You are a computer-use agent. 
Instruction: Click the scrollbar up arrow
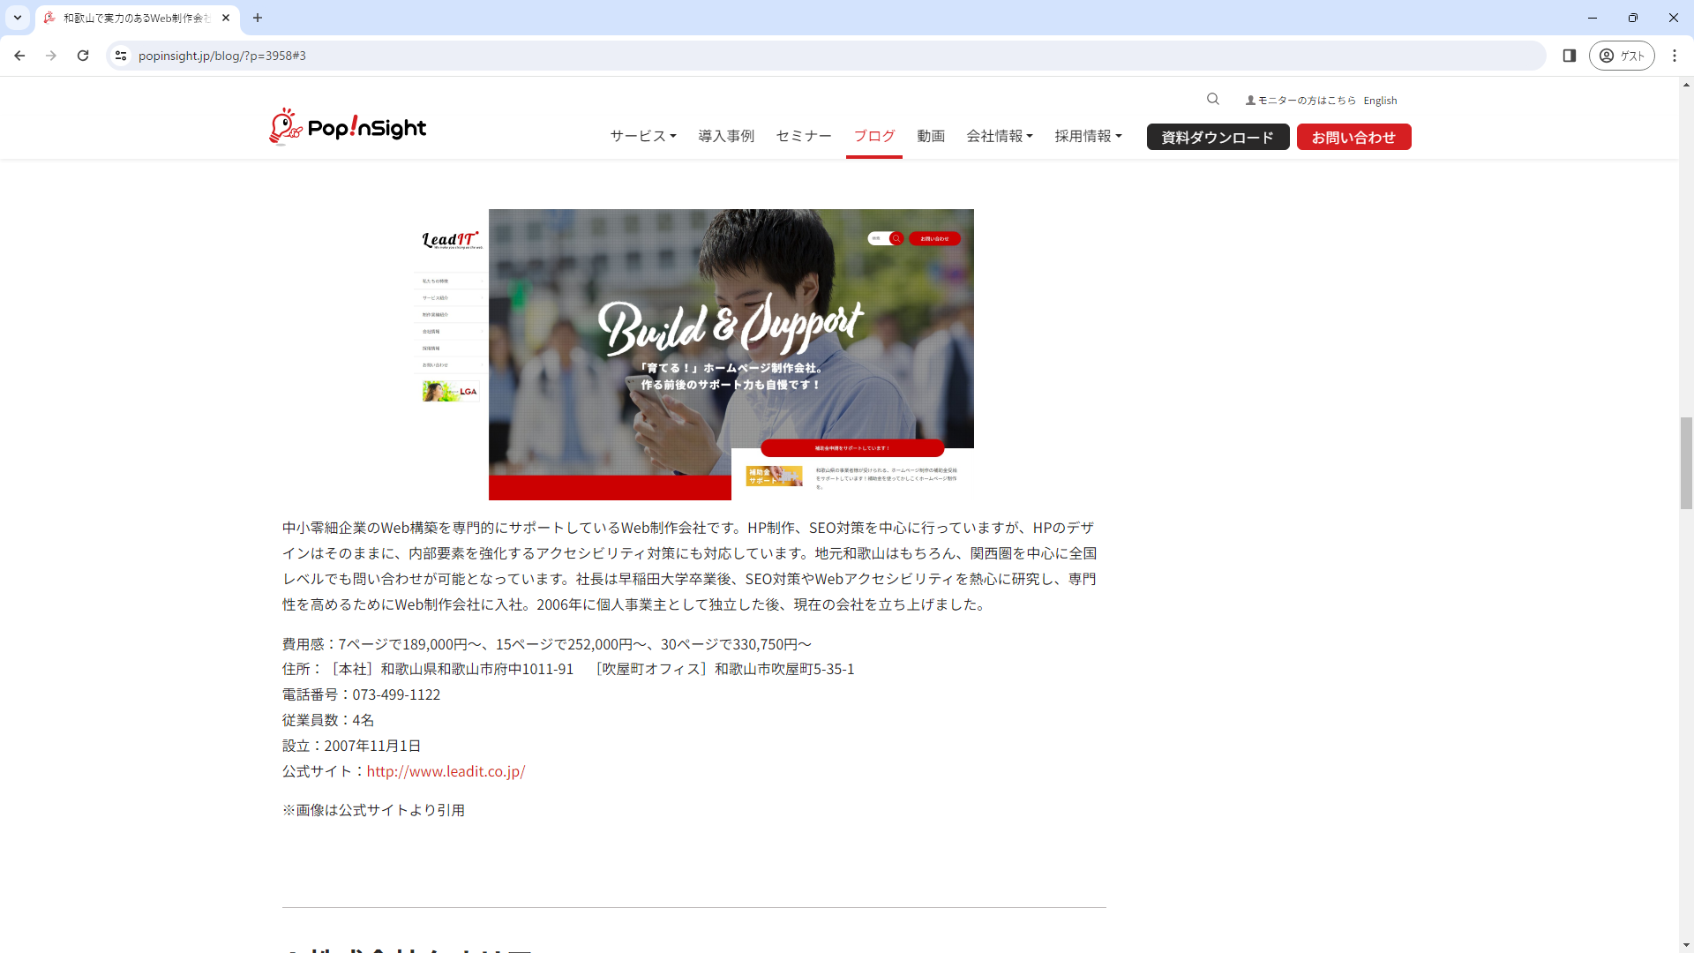[x=1686, y=85]
